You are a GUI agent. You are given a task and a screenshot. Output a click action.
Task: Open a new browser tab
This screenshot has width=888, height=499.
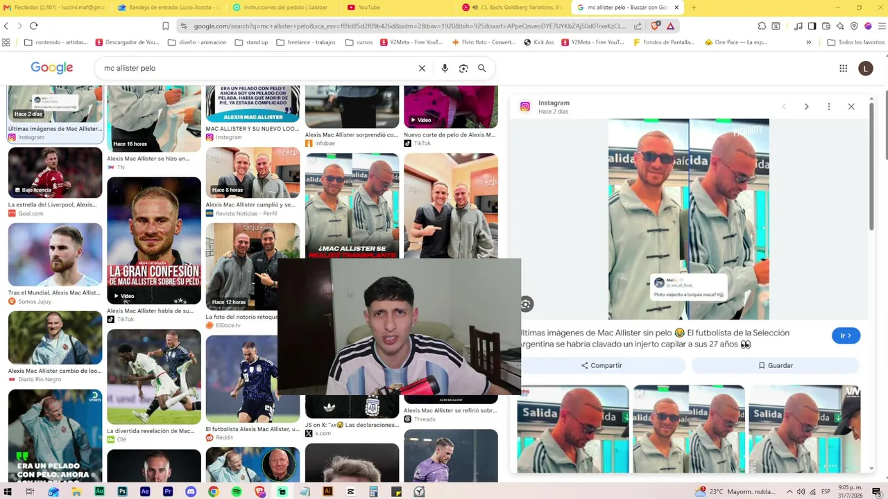tap(693, 8)
